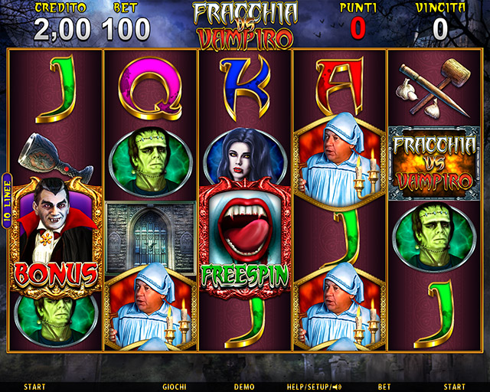The height and width of the screenshot is (392, 490).
Task: Click the BET button in the bottom bar
Action: coord(384,387)
